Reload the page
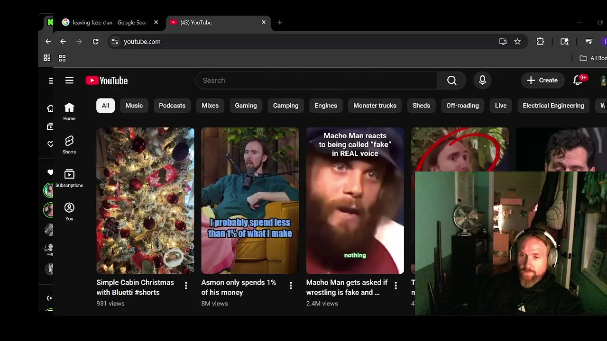Image resolution: width=607 pixels, height=341 pixels. [95, 42]
